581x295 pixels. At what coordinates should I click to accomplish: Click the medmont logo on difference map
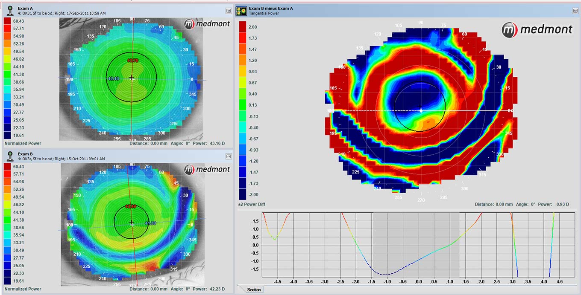click(x=537, y=29)
